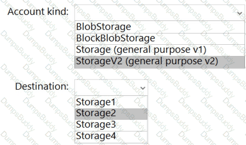Screen dimensions: 246x145
Task: Choose BlockBlobStorage from the list
Action: (x=159, y=39)
